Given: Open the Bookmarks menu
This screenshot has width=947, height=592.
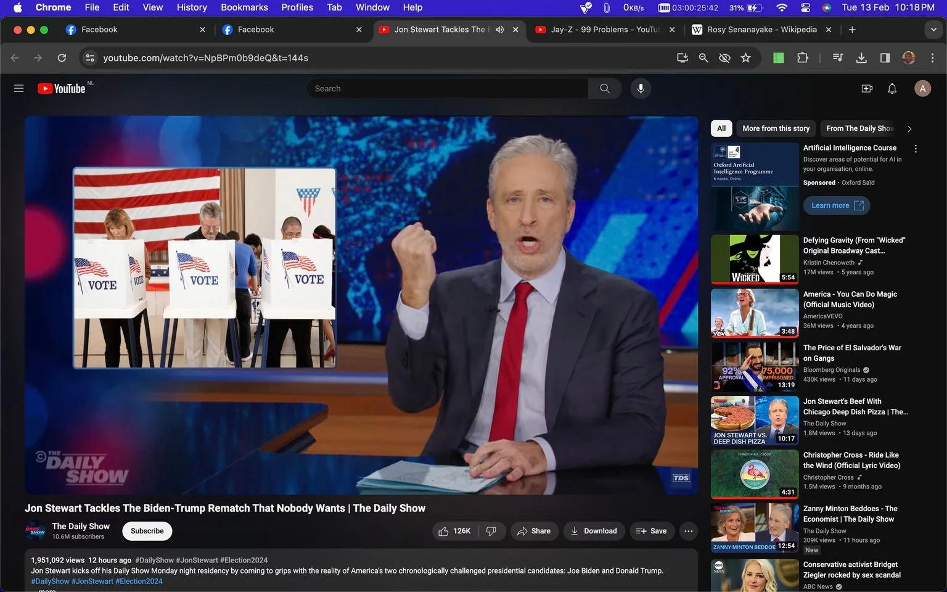Looking at the screenshot, I should click(x=244, y=7).
